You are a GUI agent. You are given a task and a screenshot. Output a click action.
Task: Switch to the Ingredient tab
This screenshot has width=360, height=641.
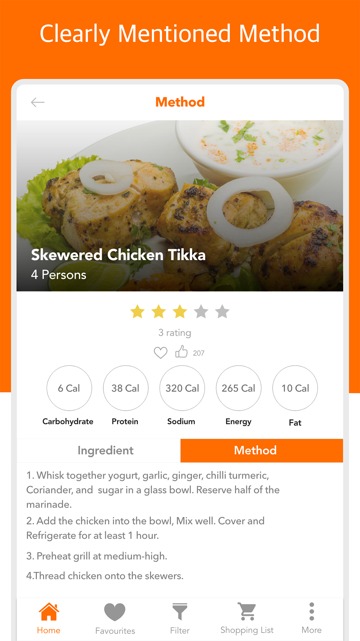point(105,450)
